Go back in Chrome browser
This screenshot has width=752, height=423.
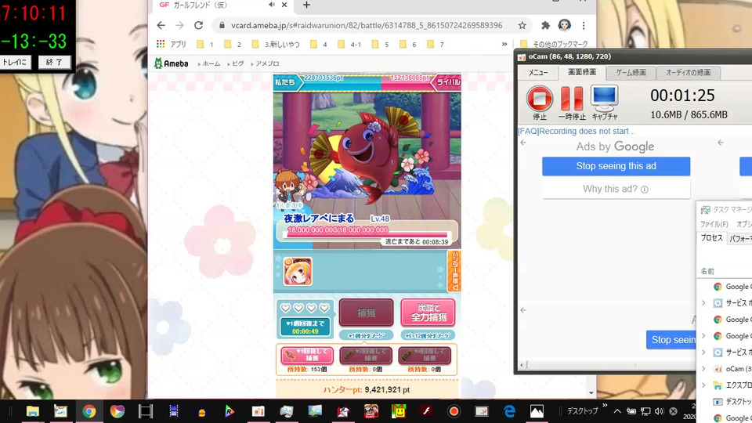[x=161, y=25]
